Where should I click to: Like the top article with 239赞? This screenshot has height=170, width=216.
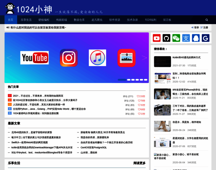141,96
